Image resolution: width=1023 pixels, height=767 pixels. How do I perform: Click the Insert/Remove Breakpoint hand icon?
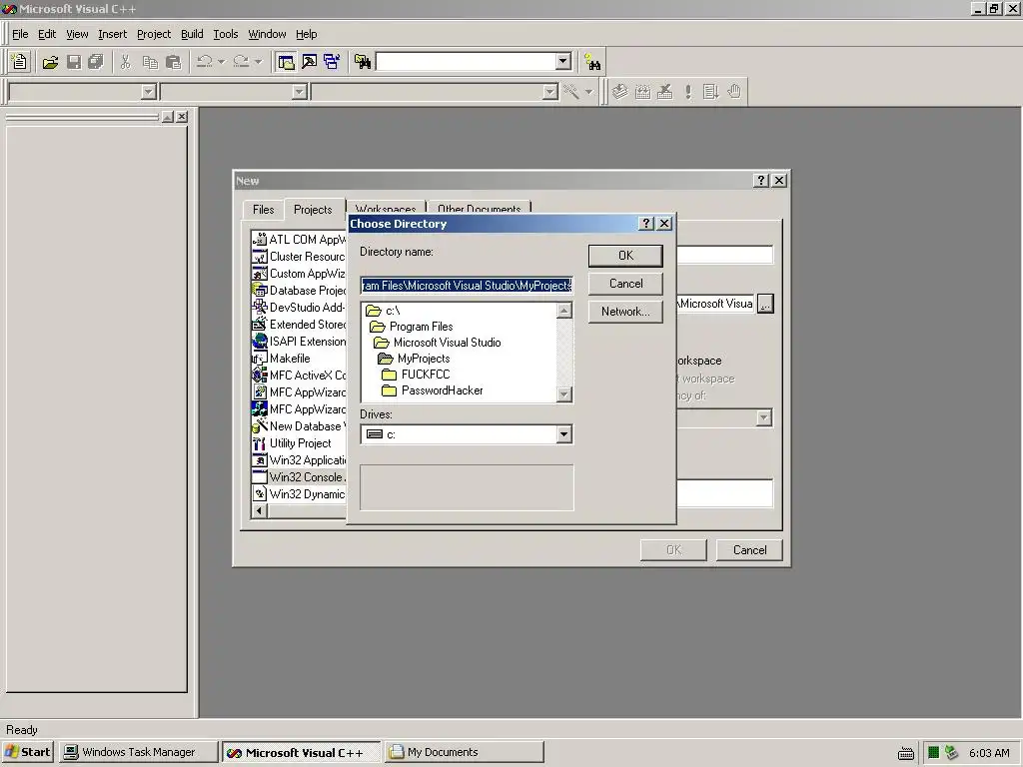point(734,91)
